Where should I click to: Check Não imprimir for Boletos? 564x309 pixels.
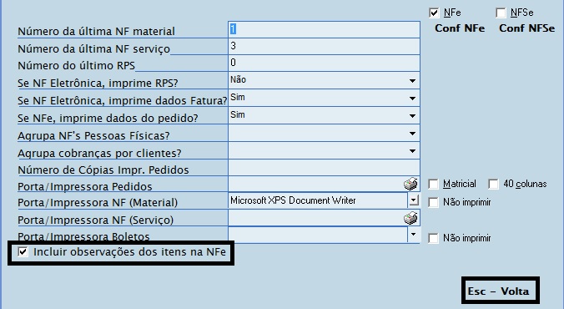[434, 238]
